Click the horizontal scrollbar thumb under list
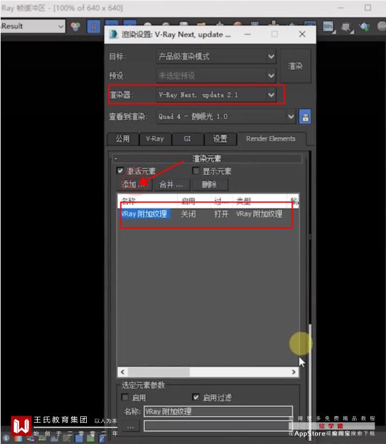Screen dimensions: 386x444 click(159, 372)
